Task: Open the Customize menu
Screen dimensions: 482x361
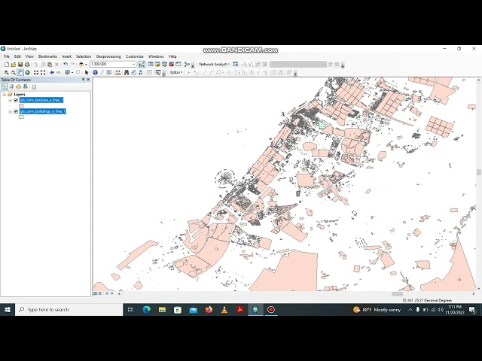Action: click(x=135, y=56)
